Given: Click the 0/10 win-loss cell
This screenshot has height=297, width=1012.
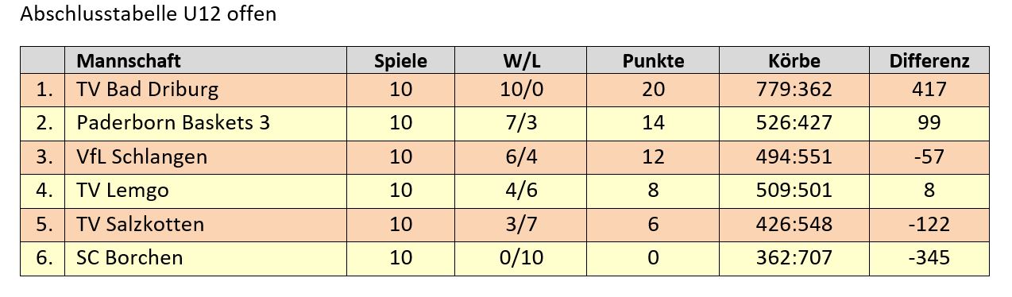Looking at the screenshot, I should (522, 258).
